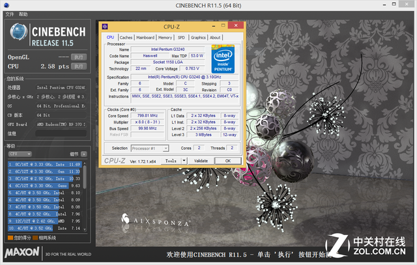Image resolution: width=417 pixels, height=265 pixels.
Task: Click the CPU-Z title bar icon
Action: click(105, 26)
